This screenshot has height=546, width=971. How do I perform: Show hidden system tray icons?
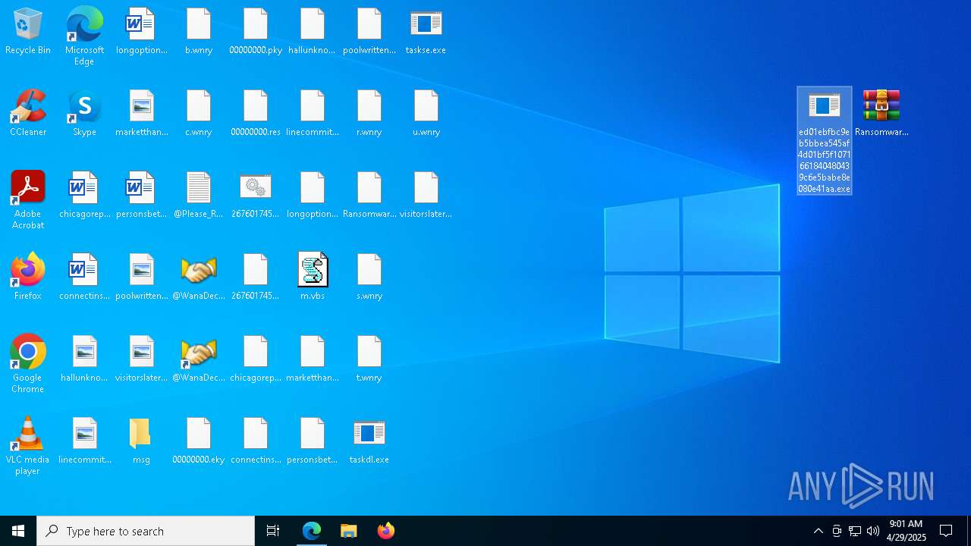[819, 531]
